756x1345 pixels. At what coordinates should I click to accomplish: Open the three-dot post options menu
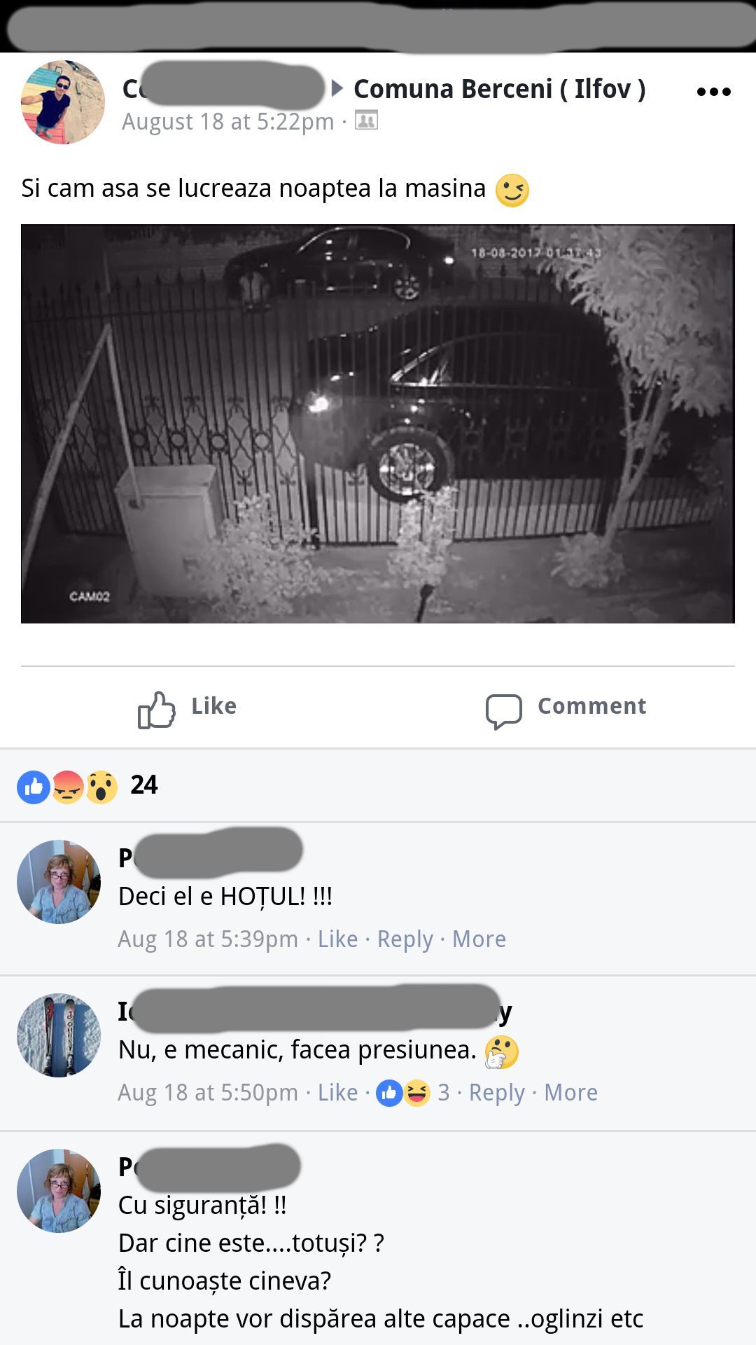(x=713, y=92)
